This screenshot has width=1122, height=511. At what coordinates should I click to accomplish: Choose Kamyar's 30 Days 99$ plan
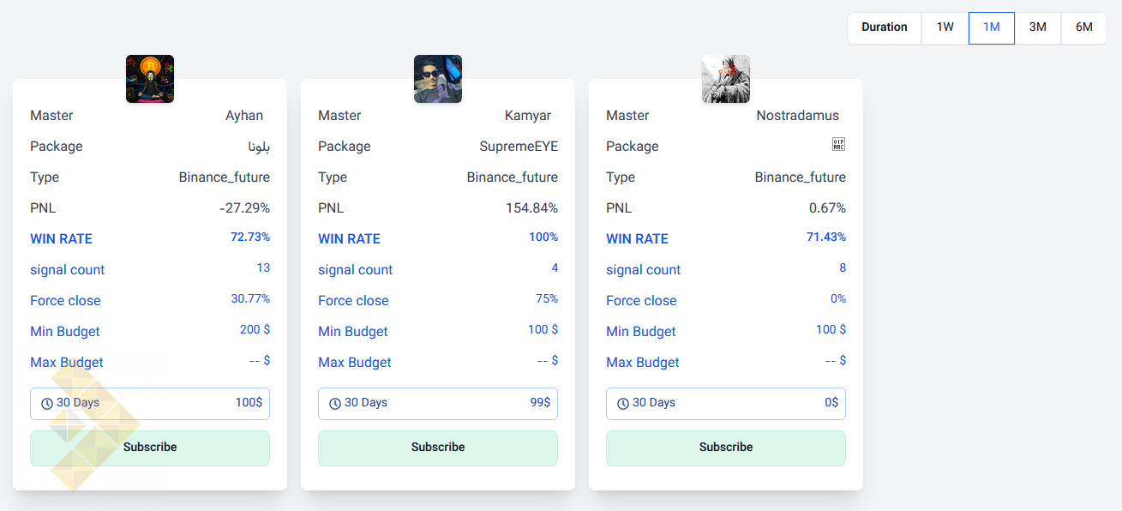coord(438,403)
